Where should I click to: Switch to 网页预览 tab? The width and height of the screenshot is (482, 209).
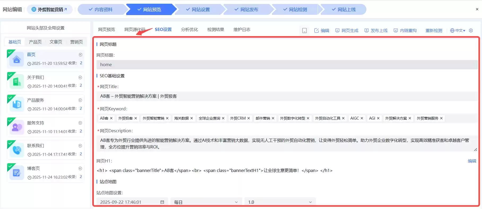pos(107,30)
